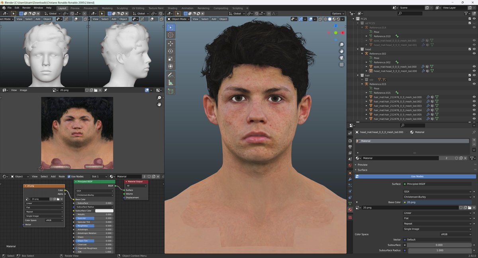This screenshot has height=258, width=478.
Task: Open the Tool properties tab
Action: point(350,133)
